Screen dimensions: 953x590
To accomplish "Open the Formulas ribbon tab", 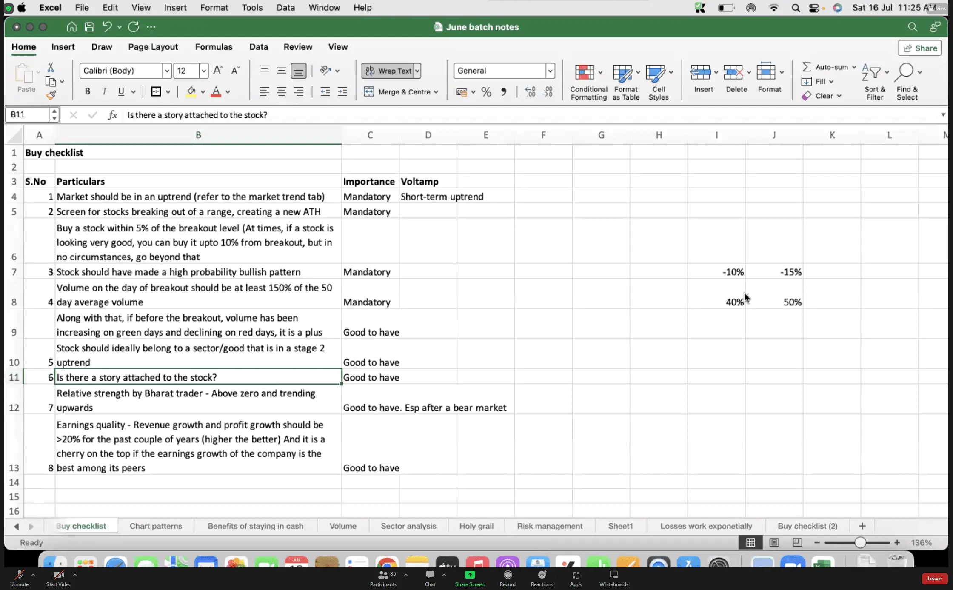I will click(214, 47).
